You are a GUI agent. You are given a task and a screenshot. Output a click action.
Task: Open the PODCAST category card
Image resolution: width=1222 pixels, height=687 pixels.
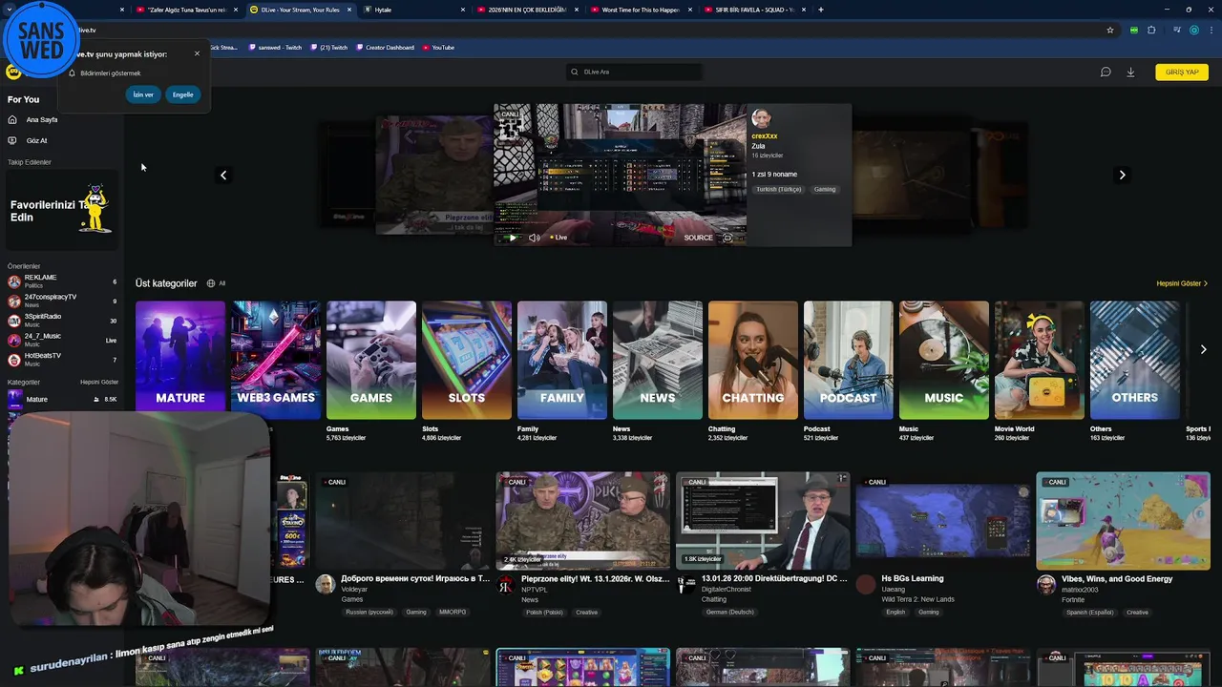[849, 360]
